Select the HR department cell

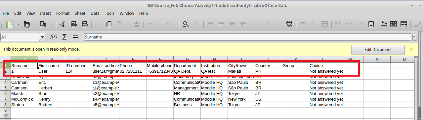click(x=187, y=94)
